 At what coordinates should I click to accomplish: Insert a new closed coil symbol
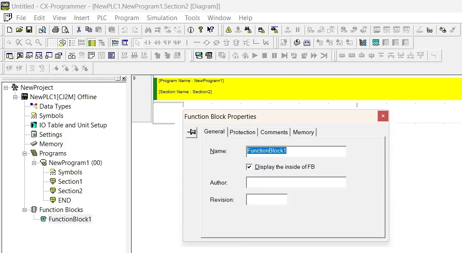(216, 43)
